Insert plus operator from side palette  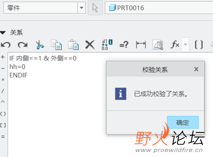(3, 57)
